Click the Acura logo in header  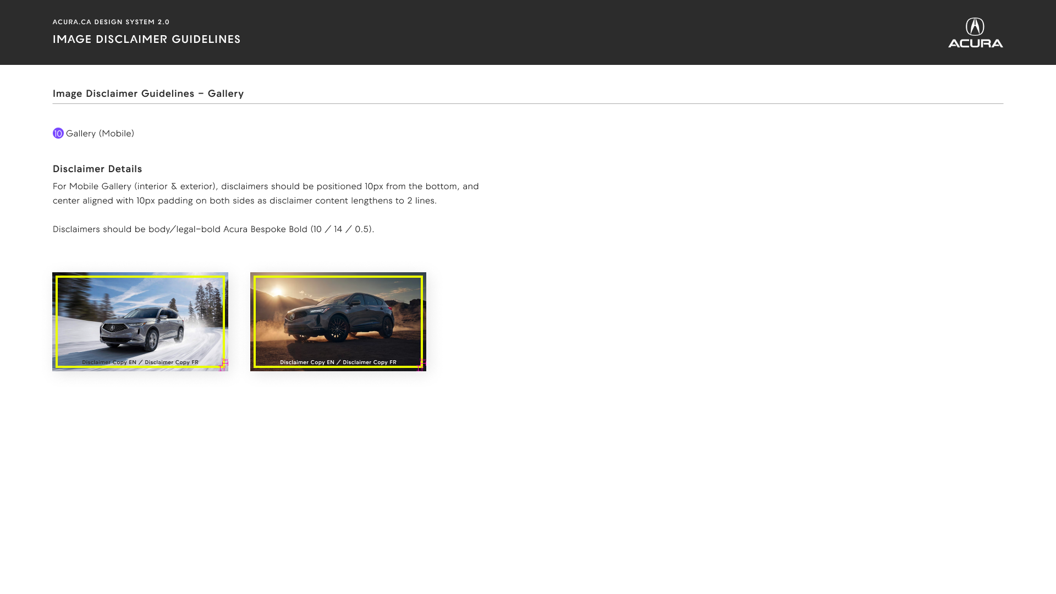[x=975, y=32]
